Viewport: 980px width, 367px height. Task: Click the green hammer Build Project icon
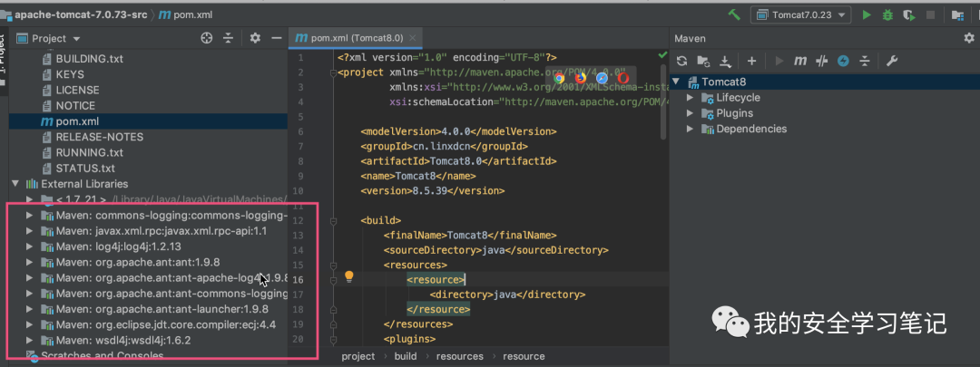pyautogui.click(x=734, y=14)
